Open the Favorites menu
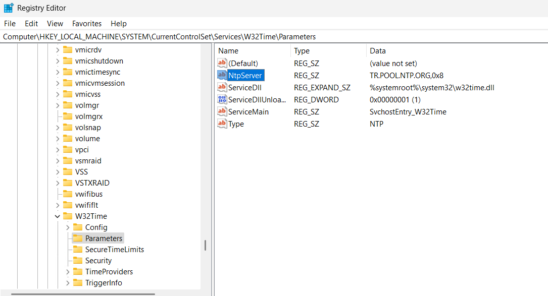 86,23
